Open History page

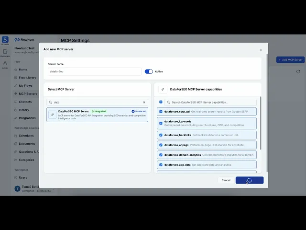tap(24, 110)
